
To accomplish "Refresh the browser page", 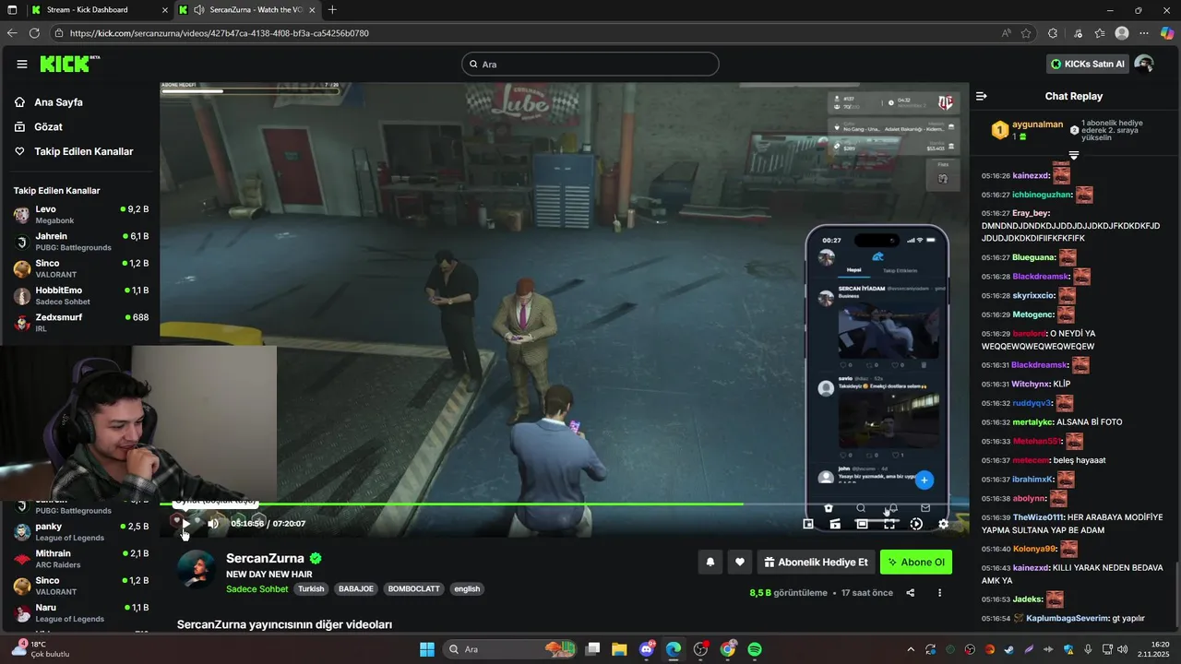I will 34,33.
